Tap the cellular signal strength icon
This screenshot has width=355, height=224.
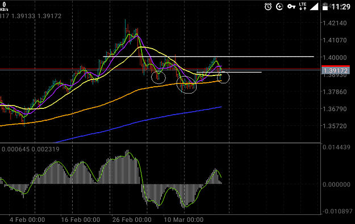click(314, 6)
